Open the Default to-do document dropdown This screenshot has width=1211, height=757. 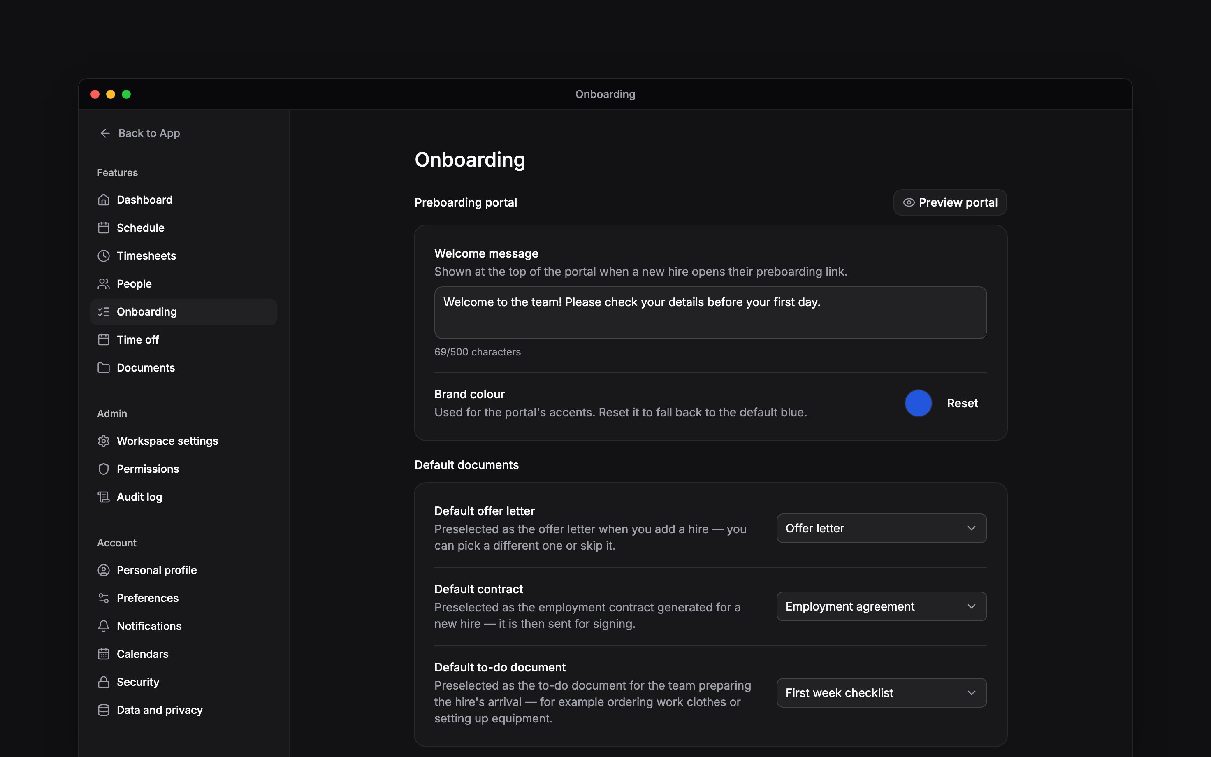click(881, 693)
